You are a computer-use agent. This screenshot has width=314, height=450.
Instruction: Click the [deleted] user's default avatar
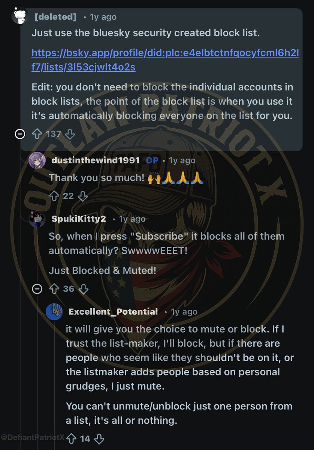[20, 16]
